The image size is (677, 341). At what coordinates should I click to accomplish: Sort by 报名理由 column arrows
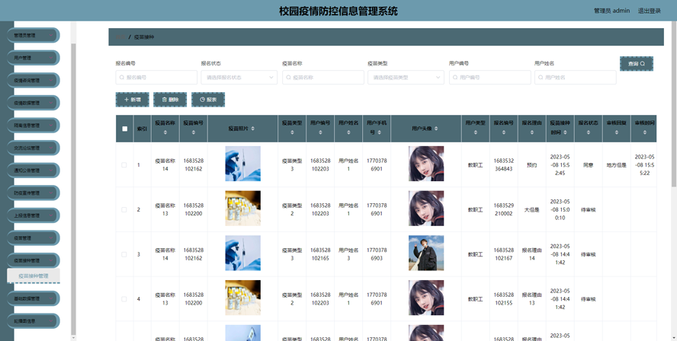point(532,132)
